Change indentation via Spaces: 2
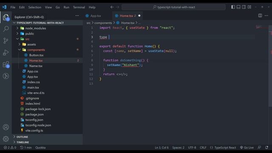This screenshot has height=153, width=272. coord(178,147)
